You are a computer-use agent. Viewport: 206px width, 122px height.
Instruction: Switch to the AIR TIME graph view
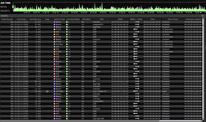point(5,3)
